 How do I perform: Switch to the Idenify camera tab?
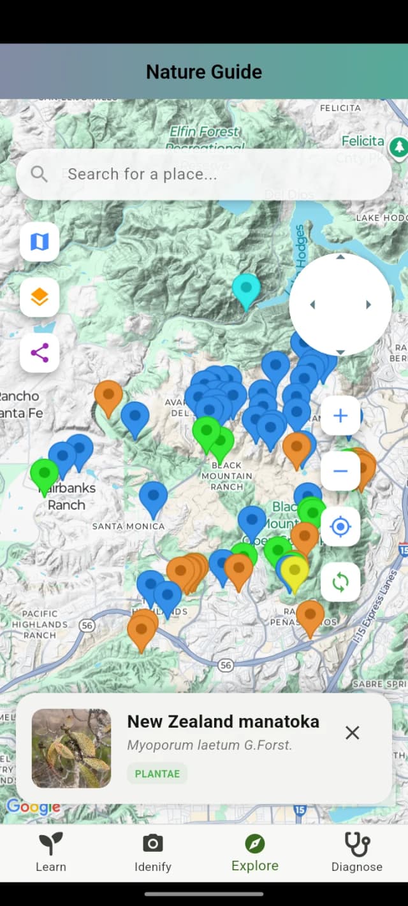[x=153, y=853]
